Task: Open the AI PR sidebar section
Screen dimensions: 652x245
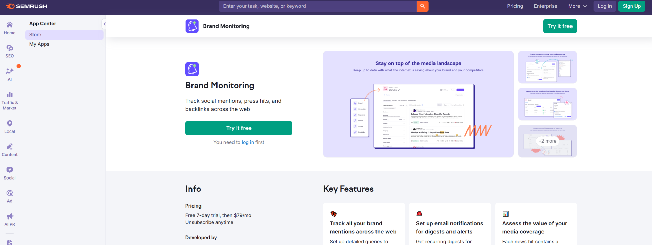Action: (x=10, y=220)
